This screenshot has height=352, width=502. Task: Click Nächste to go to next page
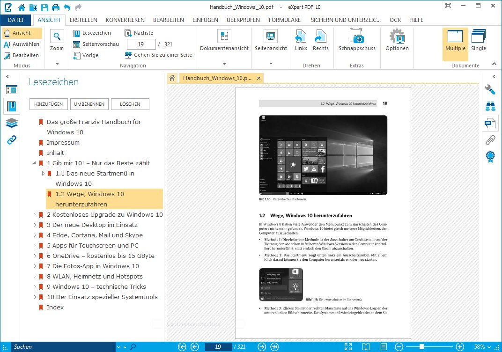[139, 33]
